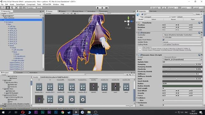Open the Layer dropdown in Inspector
This screenshot has height=115, width=205.
point(189,17)
